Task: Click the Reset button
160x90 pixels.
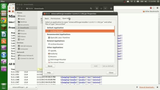Action: pyautogui.click(x=50, y=66)
